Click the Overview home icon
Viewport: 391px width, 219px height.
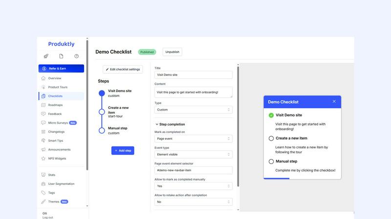pos(43,78)
